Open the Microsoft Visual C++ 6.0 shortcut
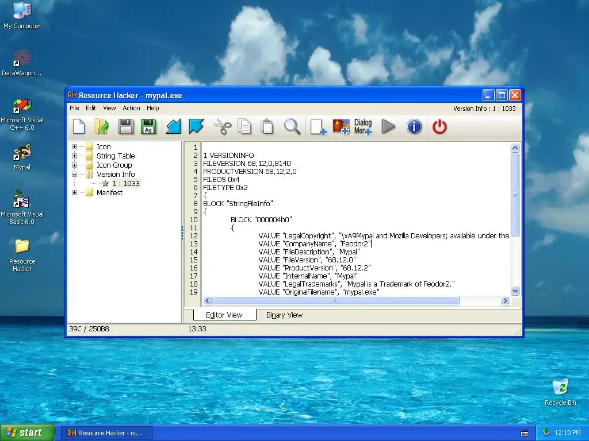Image resolution: width=589 pixels, height=441 pixels. tap(22, 114)
